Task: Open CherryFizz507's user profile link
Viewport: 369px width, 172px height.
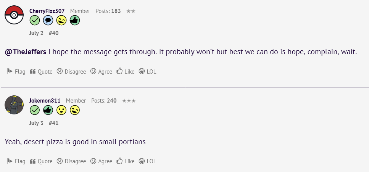Action: 47,11
